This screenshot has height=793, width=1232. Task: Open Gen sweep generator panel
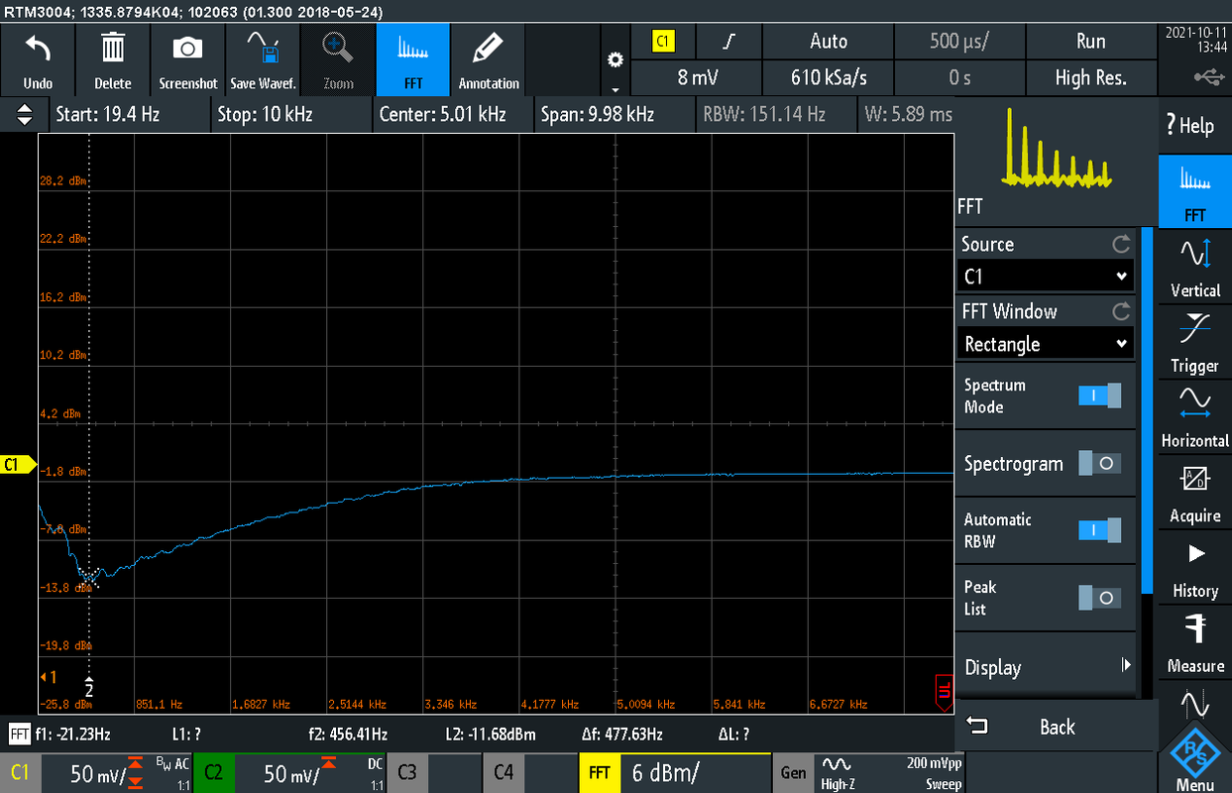click(869, 772)
